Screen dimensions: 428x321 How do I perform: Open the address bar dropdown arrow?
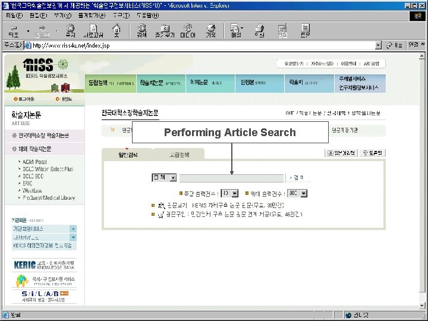(378, 45)
